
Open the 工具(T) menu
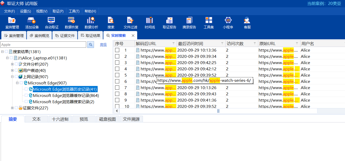pos(74,11)
